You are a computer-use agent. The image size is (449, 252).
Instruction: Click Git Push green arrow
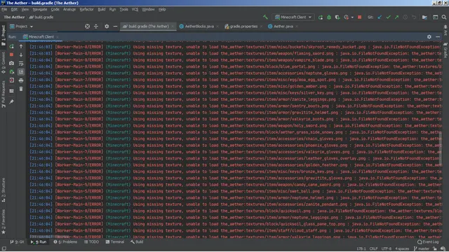pos(396,17)
